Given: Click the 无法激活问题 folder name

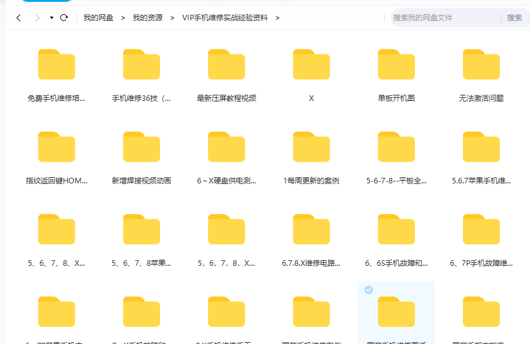Looking at the screenshot, I should (x=481, y=98).
